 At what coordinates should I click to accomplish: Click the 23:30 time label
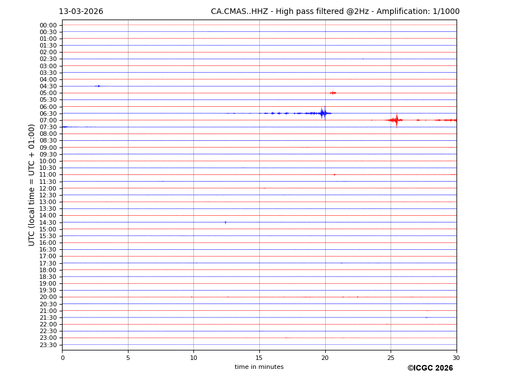48,345
